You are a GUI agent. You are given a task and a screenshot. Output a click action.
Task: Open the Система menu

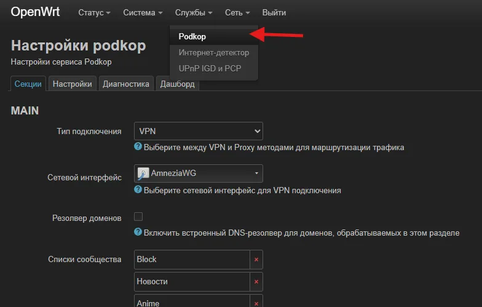click(x=143, y=12)
